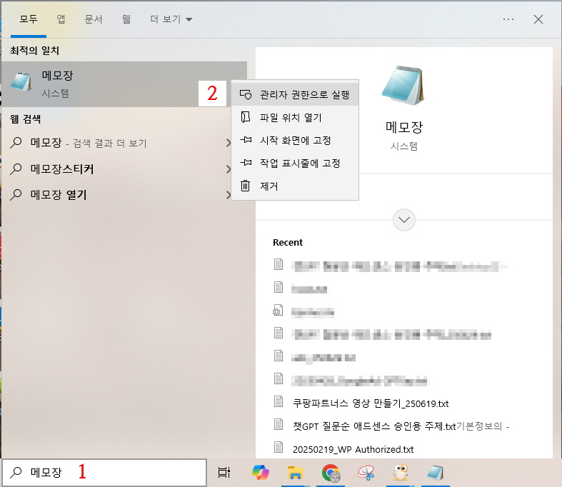This screenshot has height=487, width=562.
Task: Click the shield icon beside 관리자 권한으로 실행
Action: point(246,94)
